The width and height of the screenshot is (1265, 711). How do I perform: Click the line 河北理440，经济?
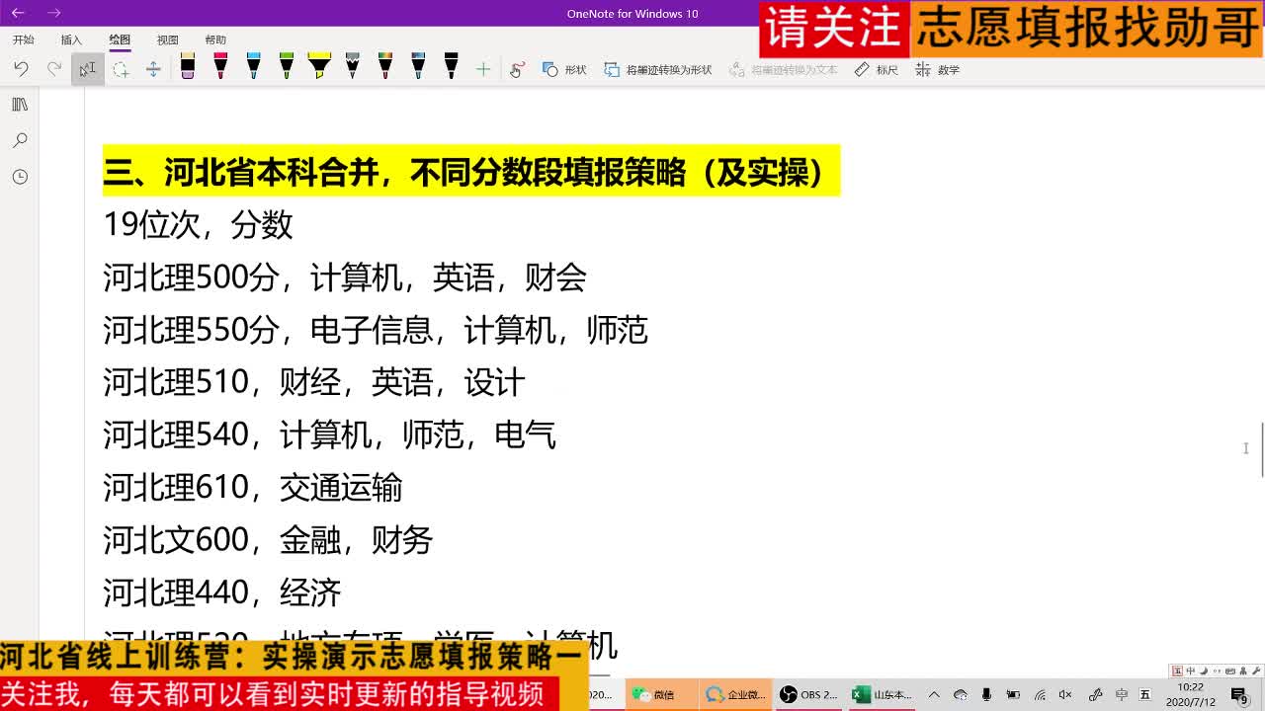[222, 592]
